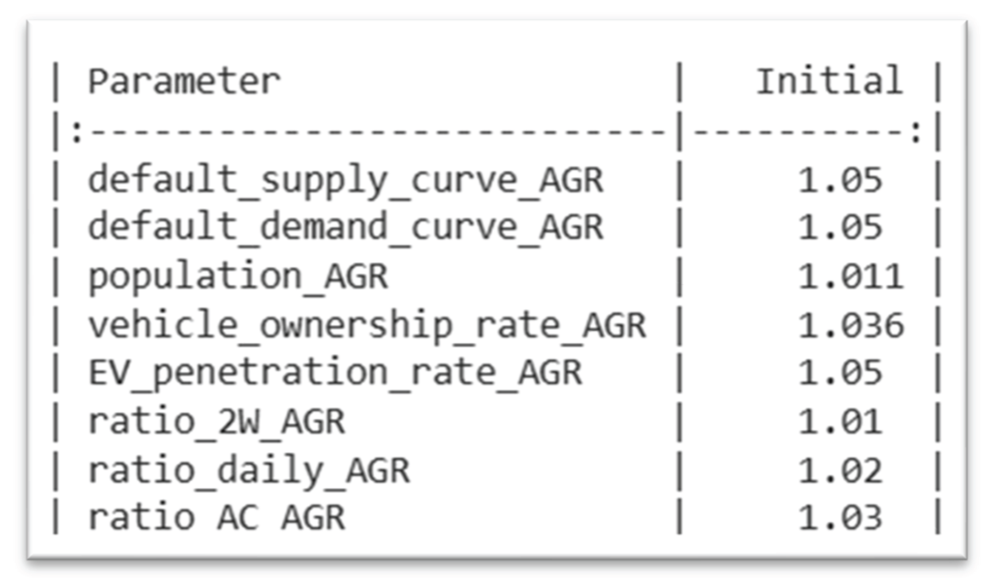Click the Parameter column header
987x580 pixels.
point(184,82)
